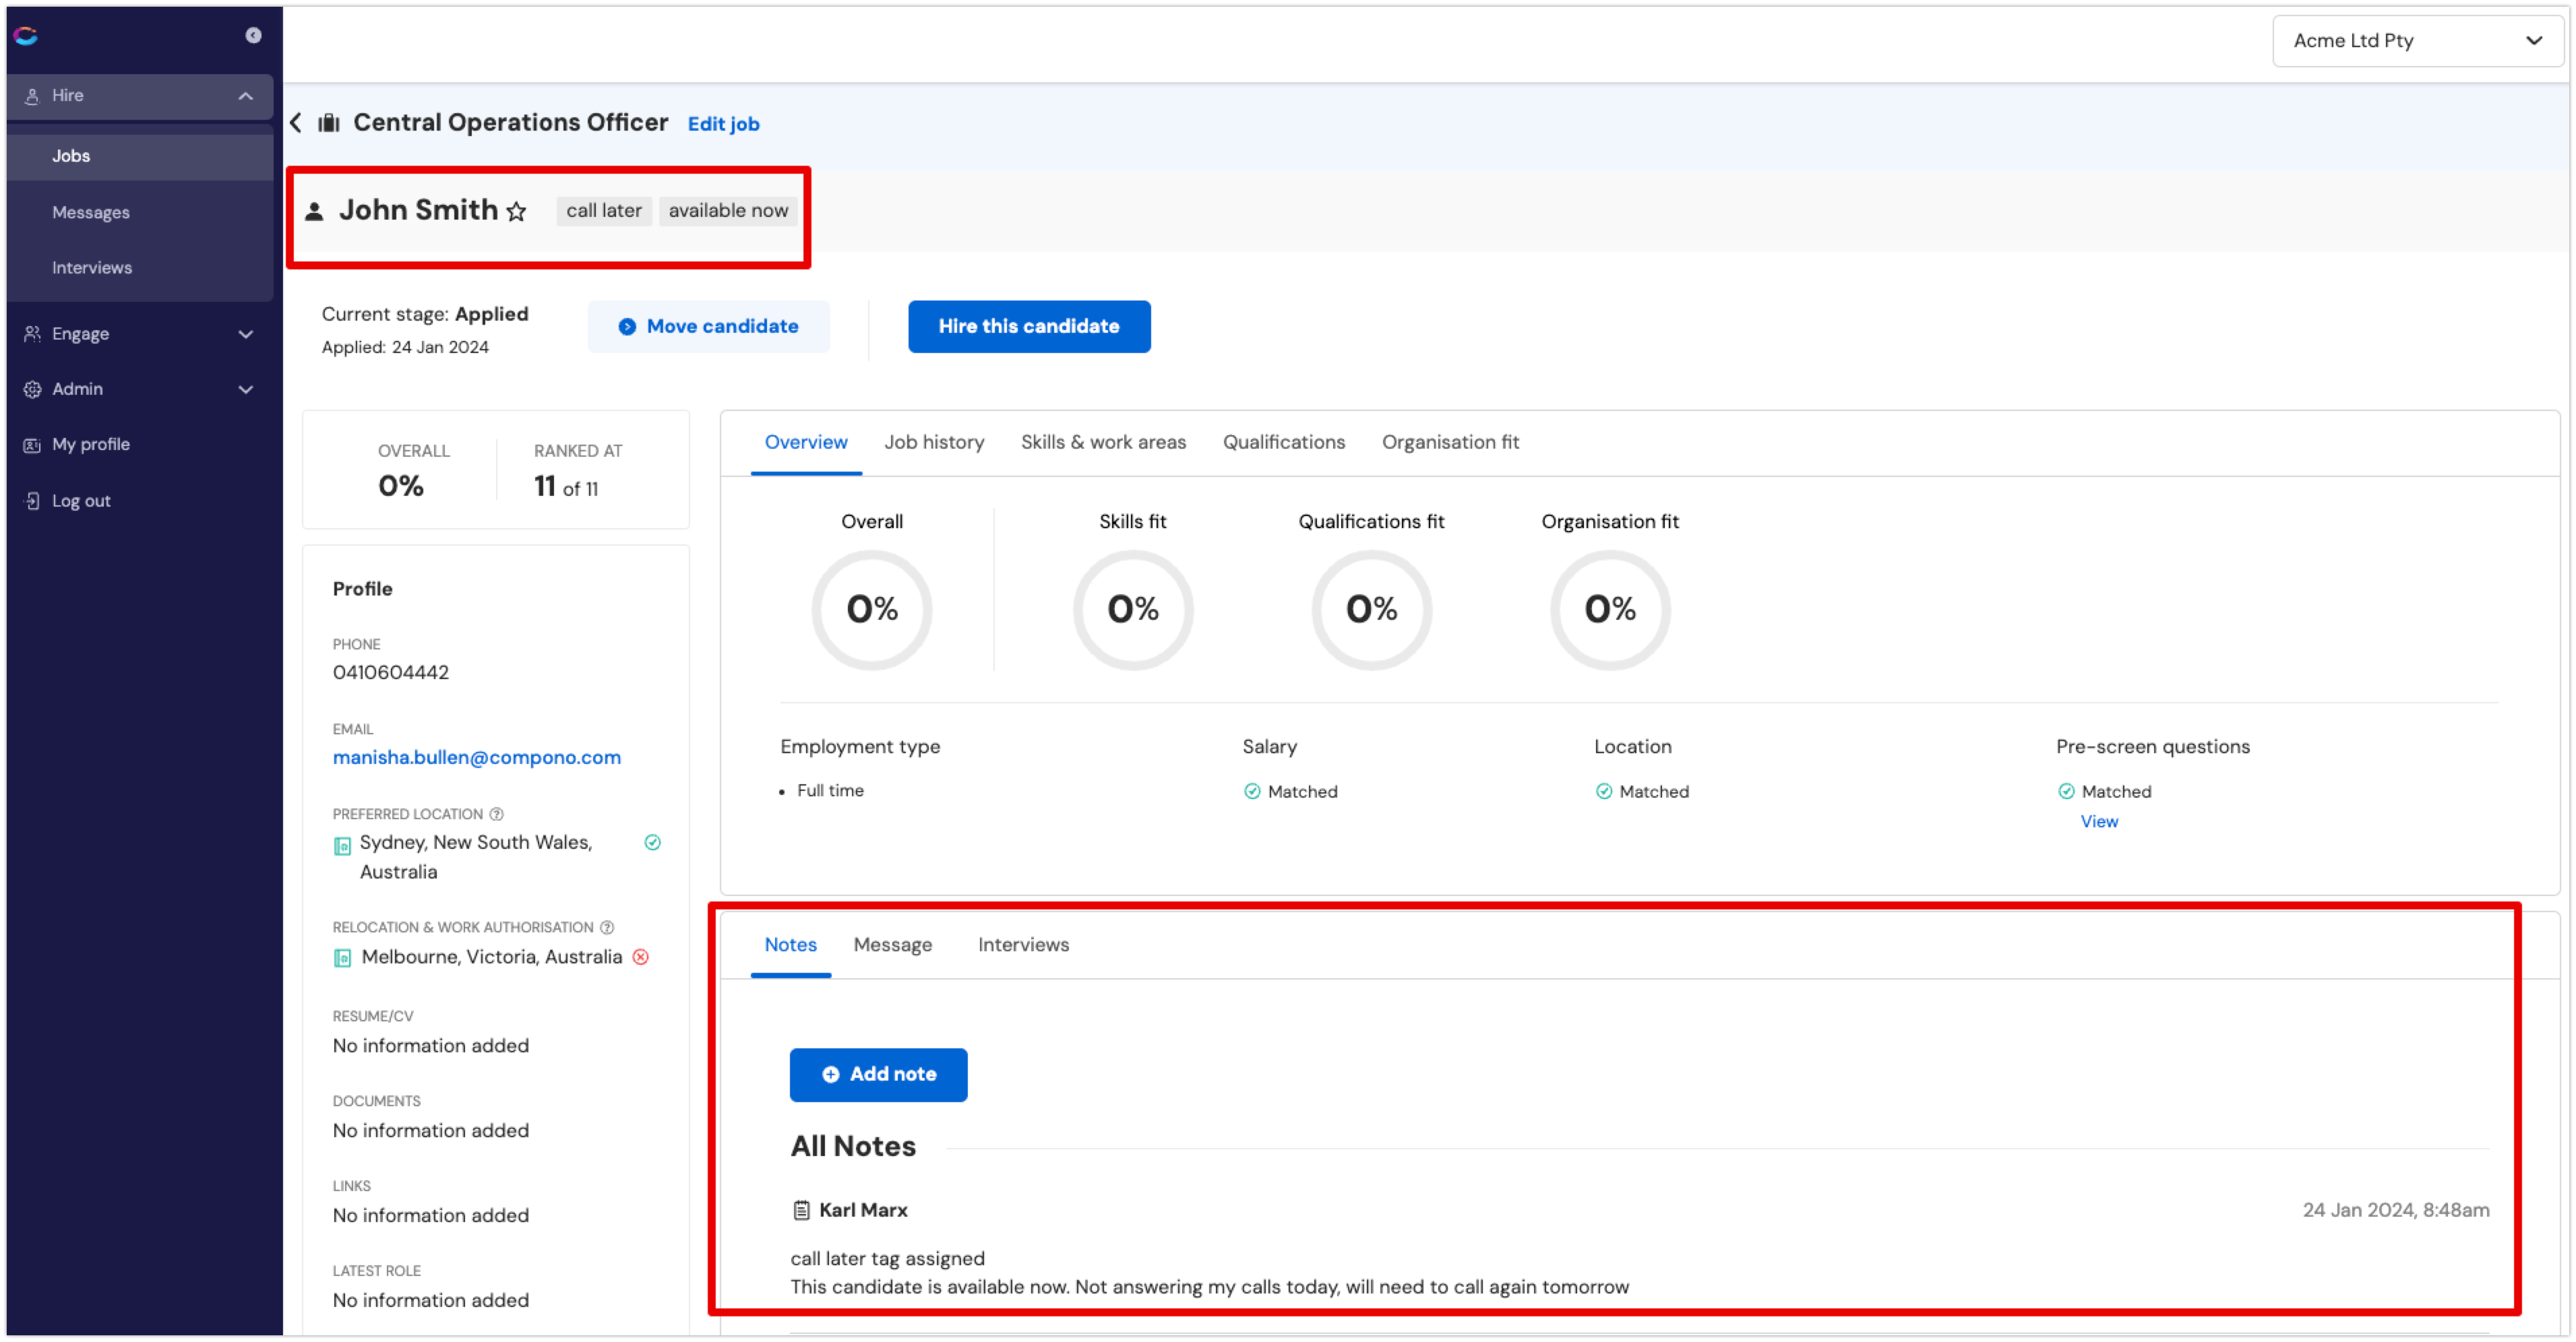Select the Message tab
Image resolution: width=2576 pixels, height=1342 pixels.
(x=892, y=945)
